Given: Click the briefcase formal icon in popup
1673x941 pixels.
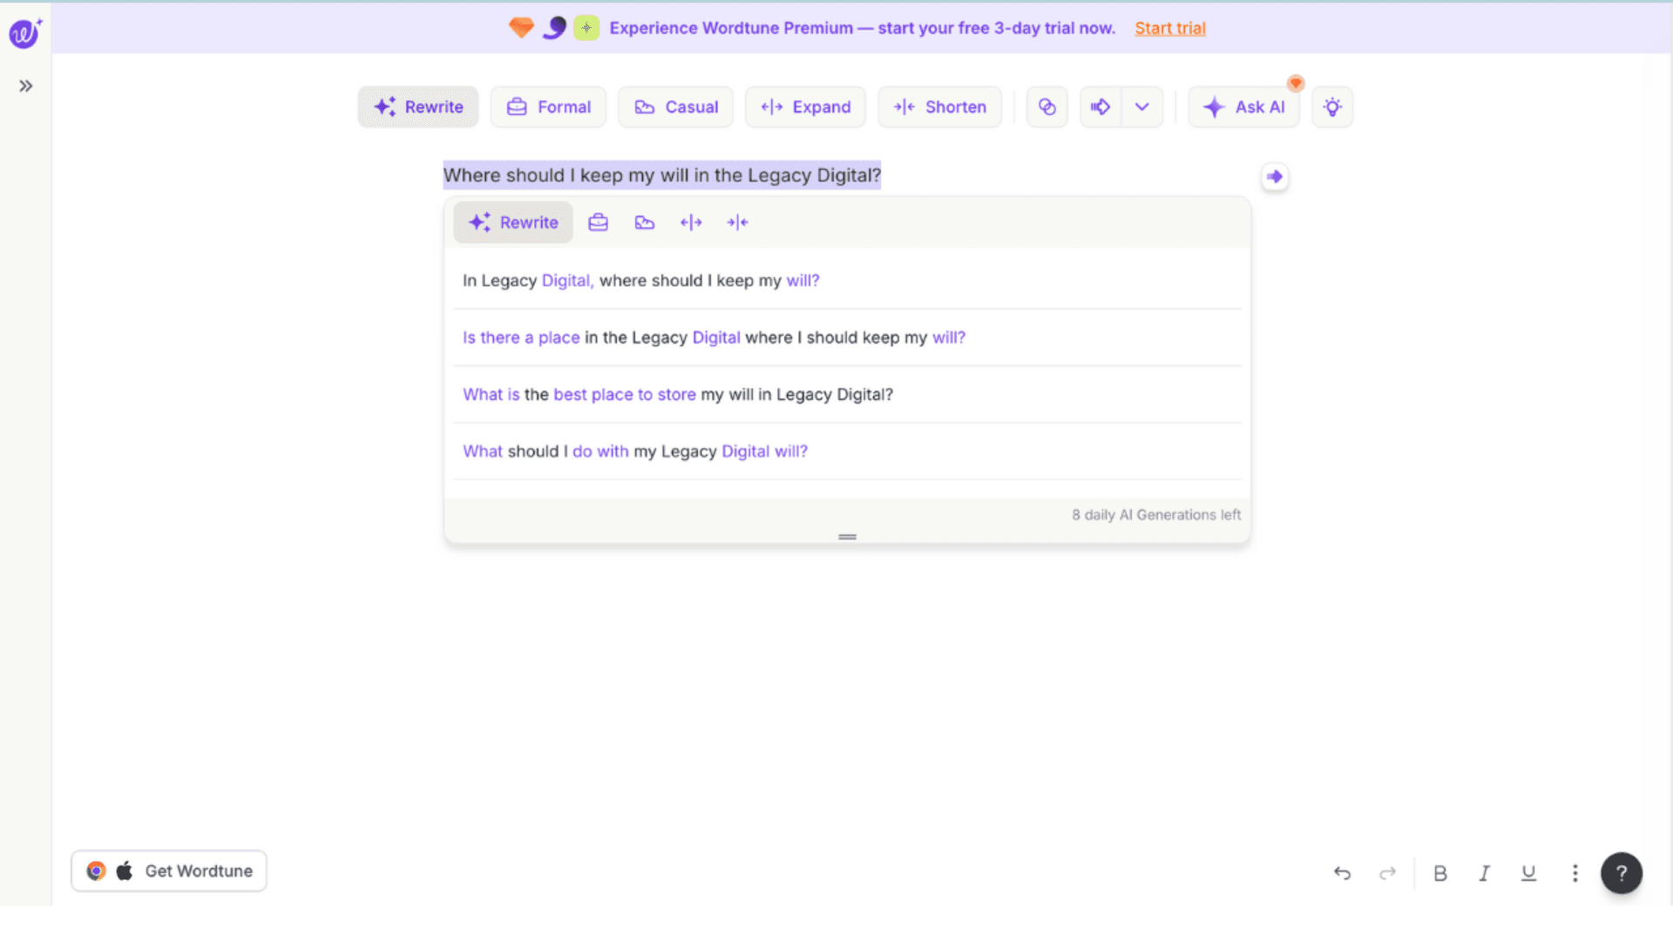Looking at the screenshot, I should (x=598, y=222).
